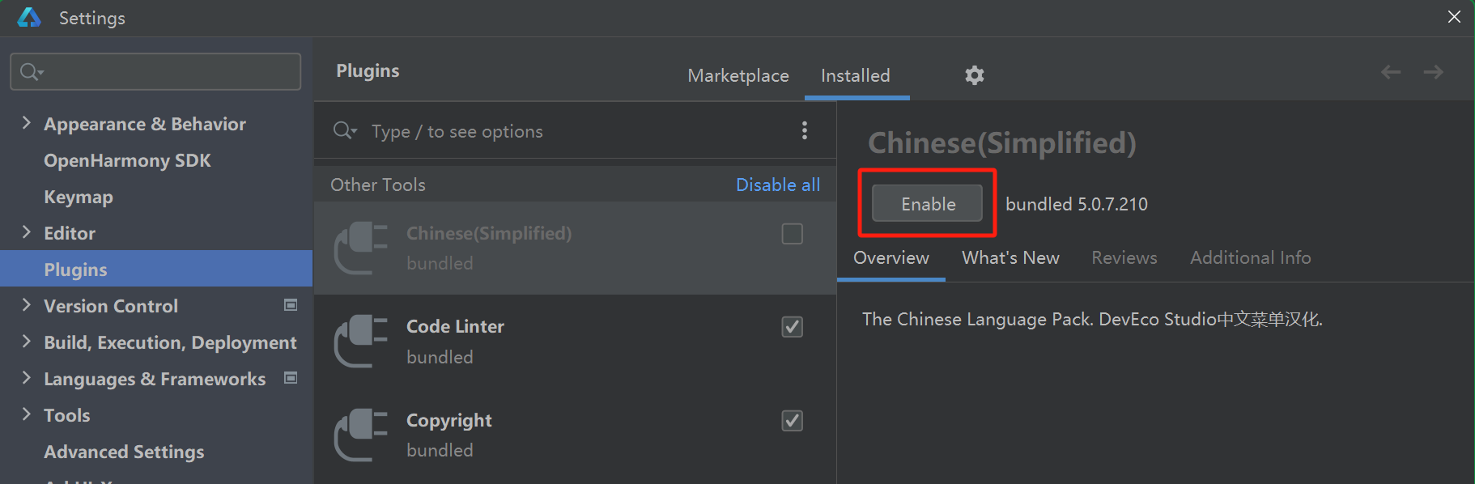Click the Version Control project-level settings icon
This screenshot has width=1475, height=484.
click(x=291, y=305)
